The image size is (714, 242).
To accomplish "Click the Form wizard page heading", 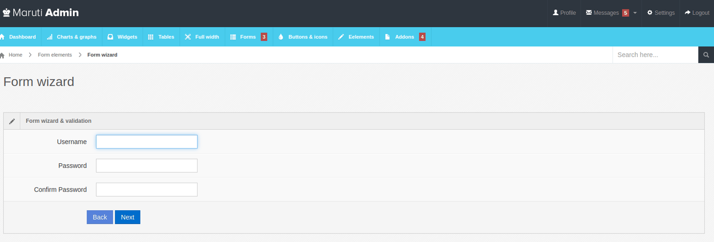I will [x=39, y=82].
